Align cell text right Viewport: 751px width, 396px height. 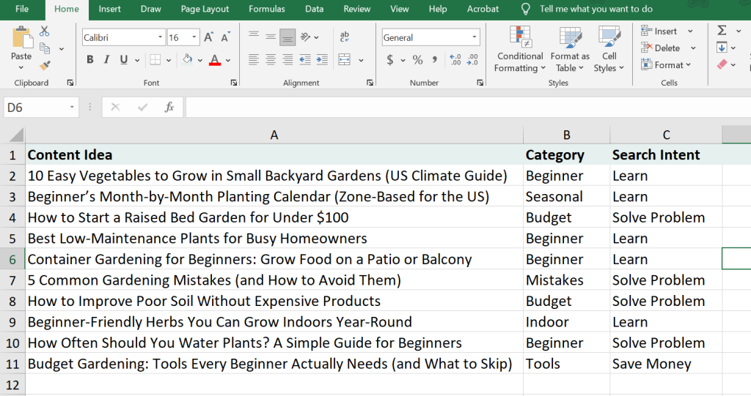[287, 60]
